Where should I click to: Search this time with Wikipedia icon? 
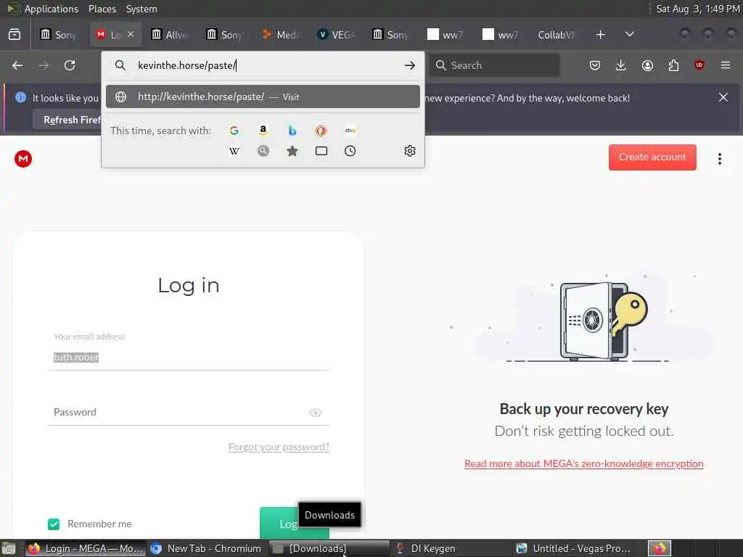[234, 151]
